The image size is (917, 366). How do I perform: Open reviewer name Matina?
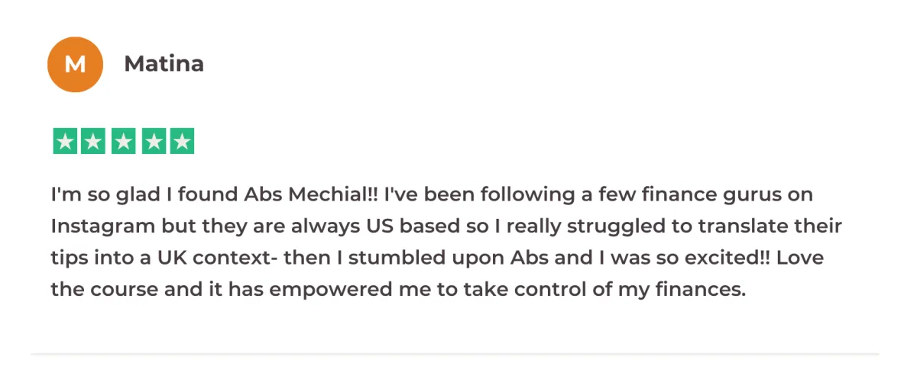click(164, 64)
